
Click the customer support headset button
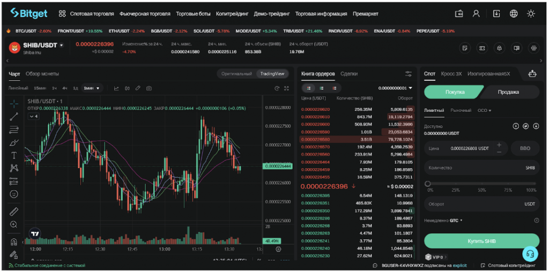click(530, 253)
